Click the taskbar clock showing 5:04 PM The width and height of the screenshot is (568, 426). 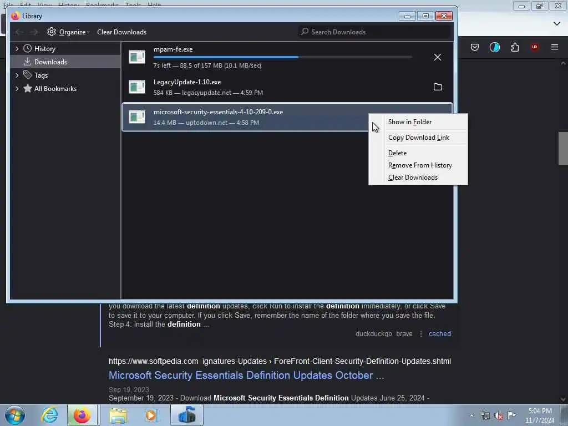(x=540, y=415)
